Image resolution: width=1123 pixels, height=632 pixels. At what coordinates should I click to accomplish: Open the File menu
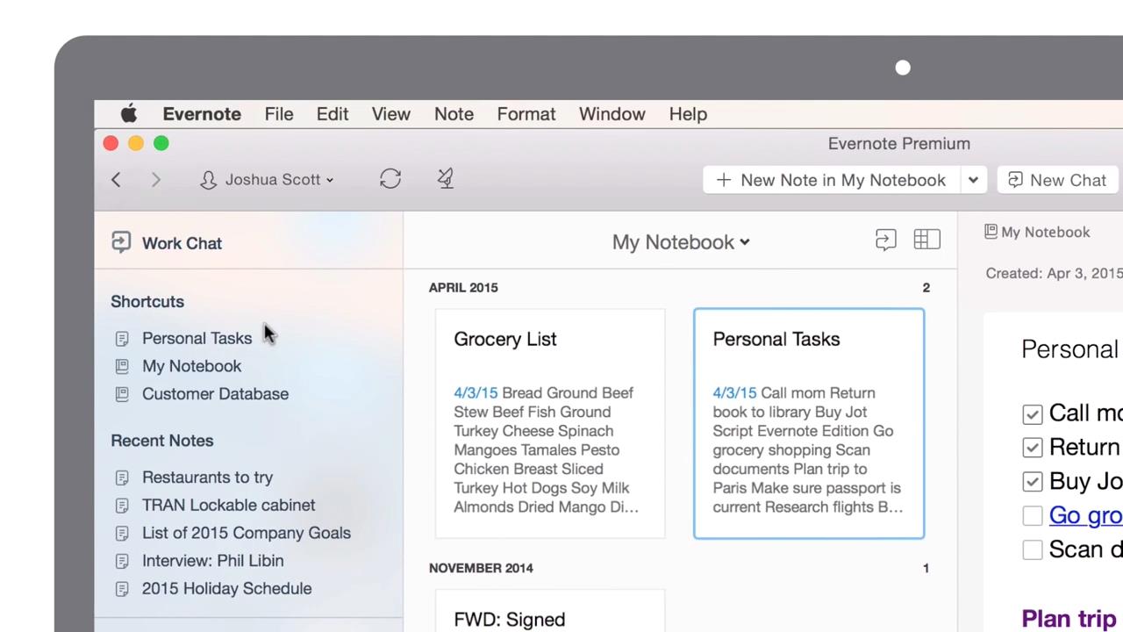pyautogui.click(x=279, y=114)
